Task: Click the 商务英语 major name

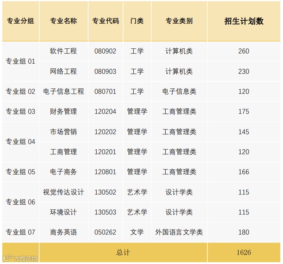Action: 64,232
